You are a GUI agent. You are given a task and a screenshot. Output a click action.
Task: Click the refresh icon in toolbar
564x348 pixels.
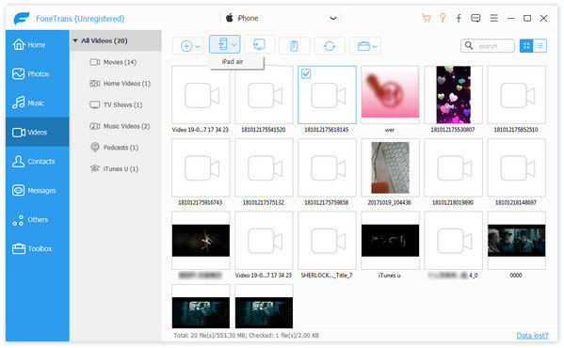(x=330, y=46)
